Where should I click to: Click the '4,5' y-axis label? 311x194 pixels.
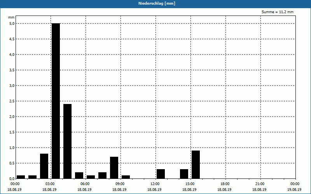pos(12,39)
